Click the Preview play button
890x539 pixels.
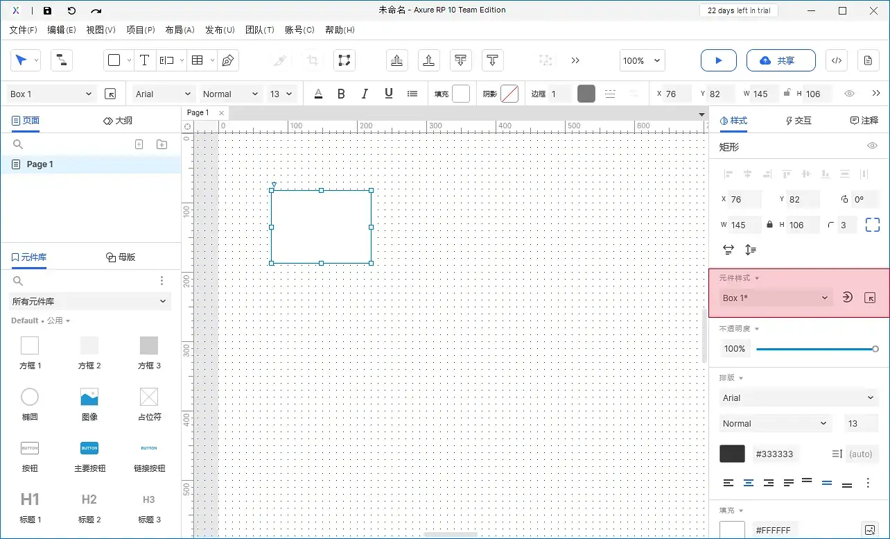pyautogui.click(x=718, y=60)
